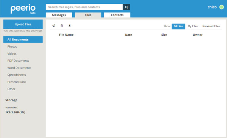Open the Photos category
Screen dimensions: 227x138
tap(12, 47)
